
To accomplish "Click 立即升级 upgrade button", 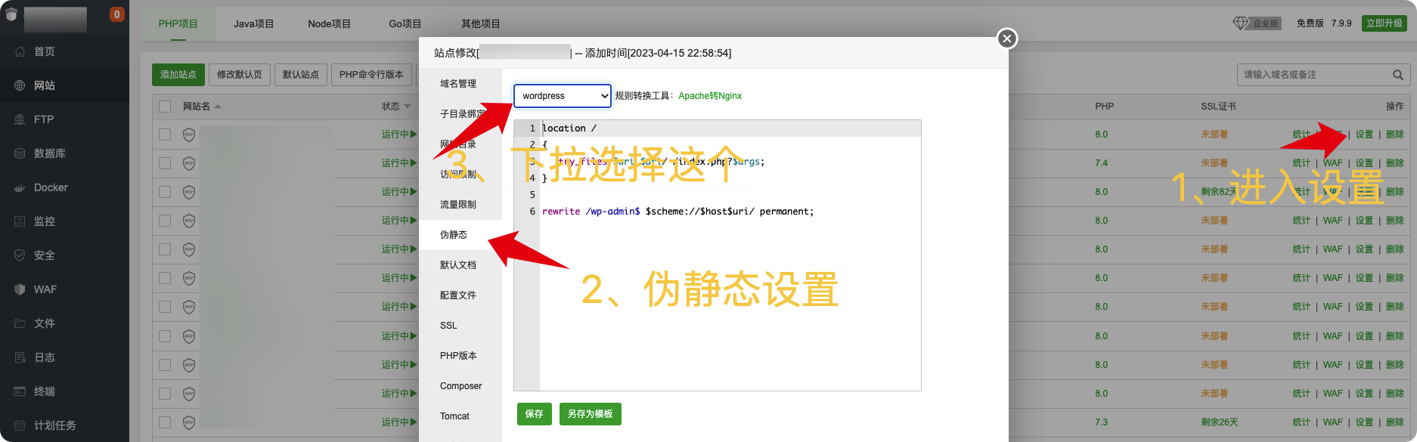I will click(1384, 23).
